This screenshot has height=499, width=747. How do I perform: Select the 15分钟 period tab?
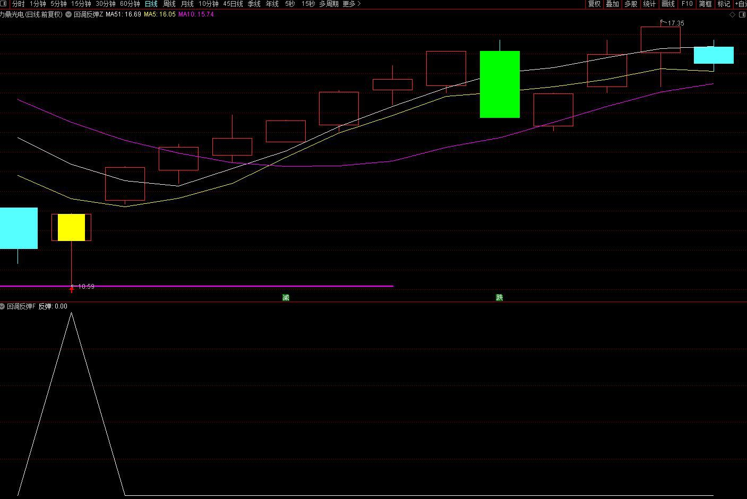pos(81,4)
